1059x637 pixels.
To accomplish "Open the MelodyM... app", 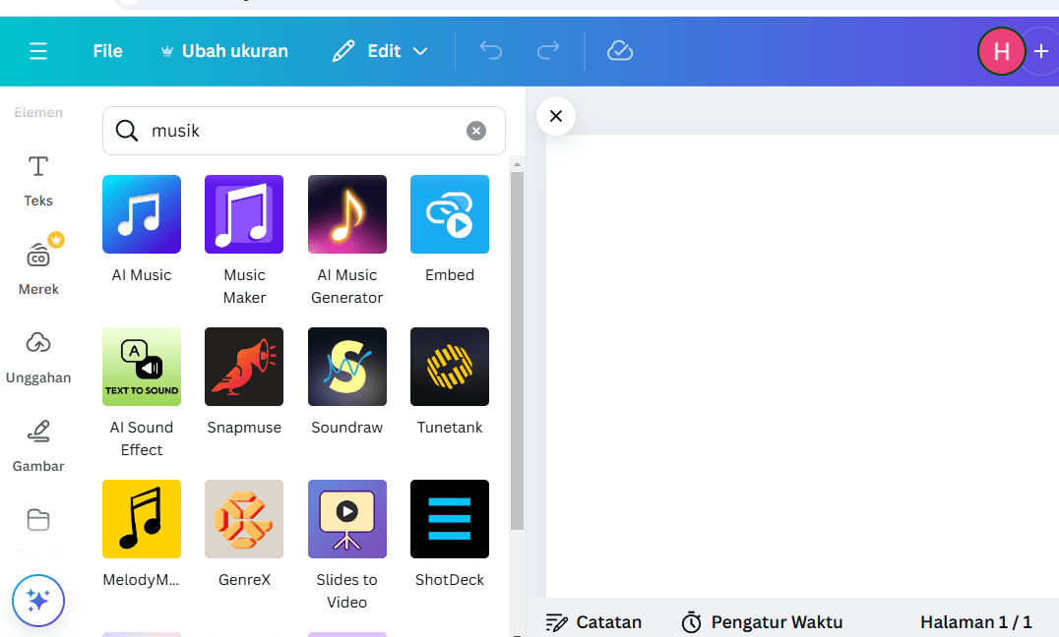I will [141, 534].
